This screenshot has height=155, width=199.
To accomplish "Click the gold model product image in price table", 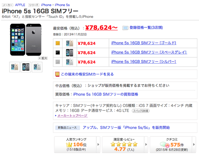I will 70,43.
